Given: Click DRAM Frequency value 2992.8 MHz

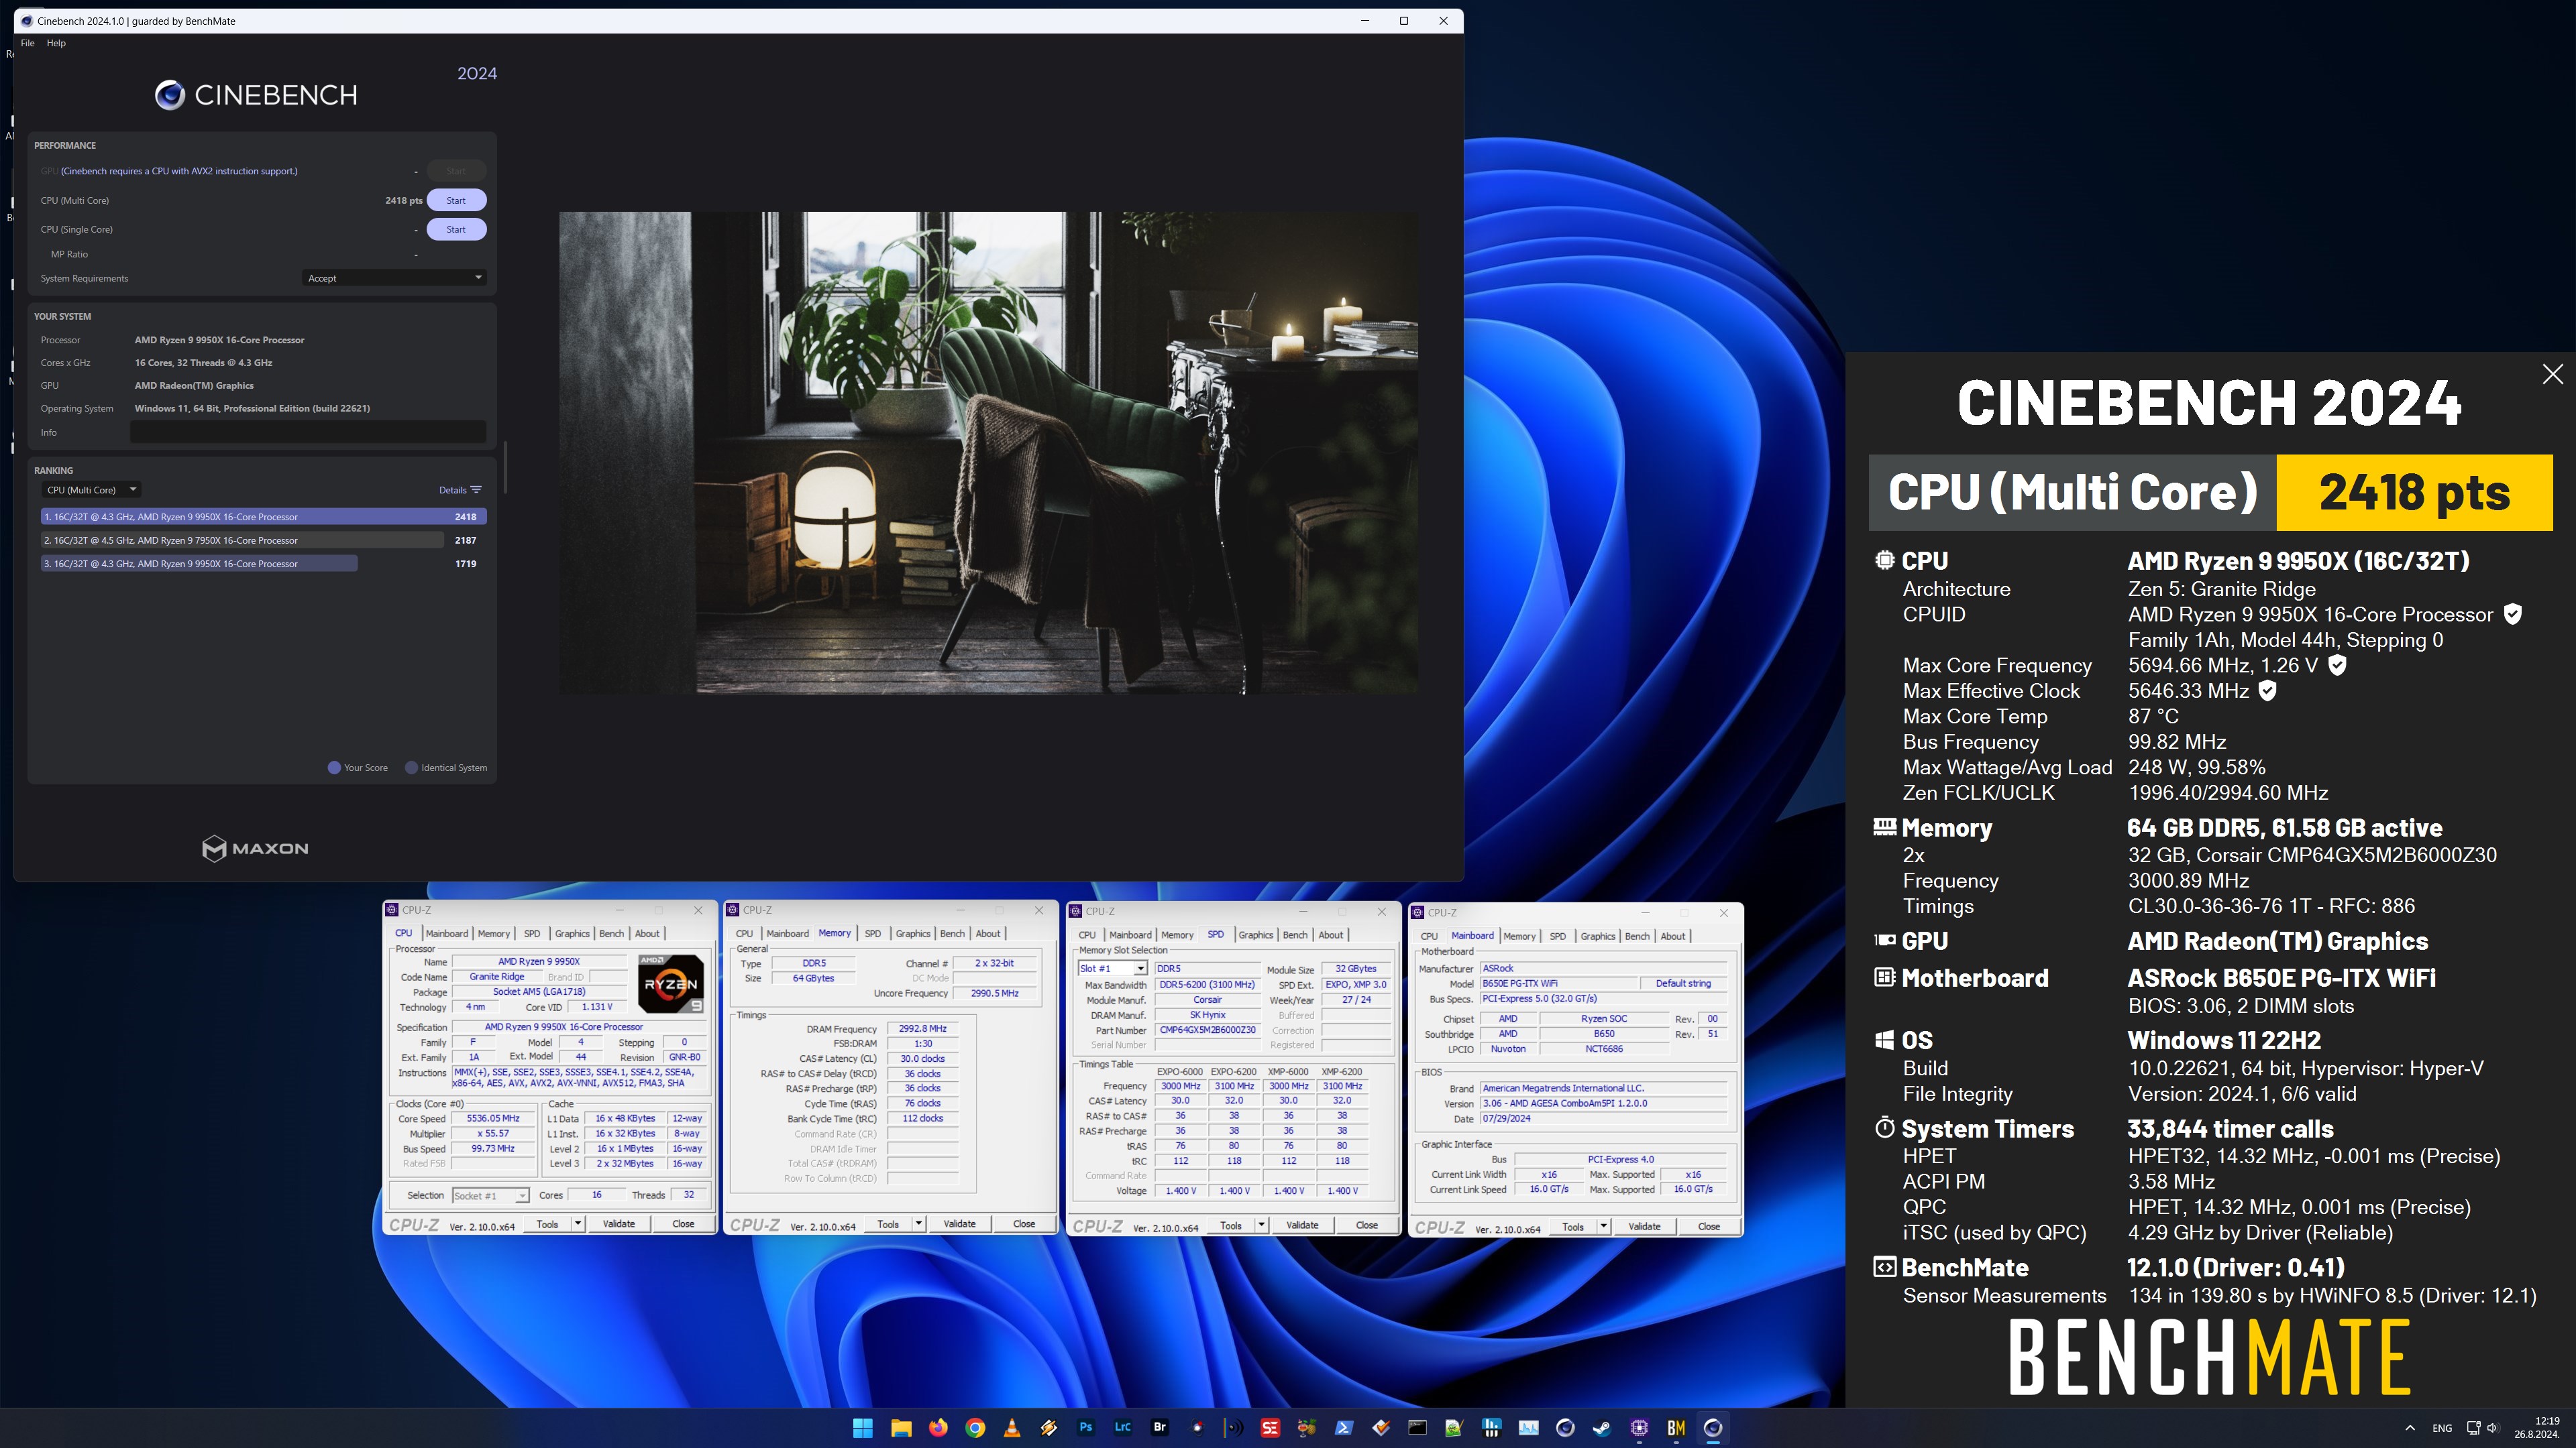Looking at the screenshot, I should click(x=922, y=1028).
